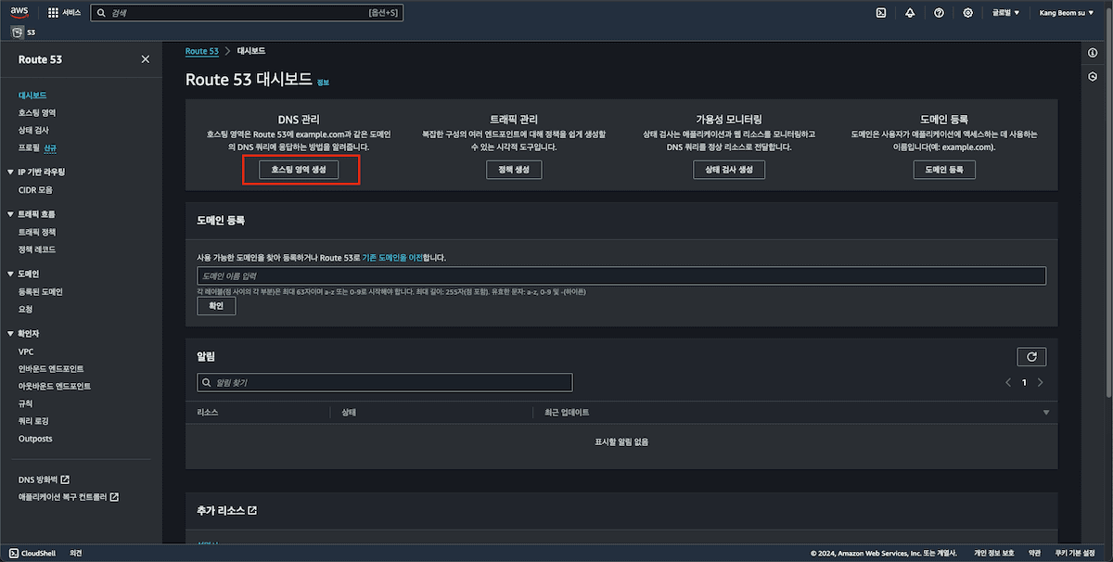Open the AWS services grid menu
Screen dimensions: 1113x562
(x=53, y=13)
